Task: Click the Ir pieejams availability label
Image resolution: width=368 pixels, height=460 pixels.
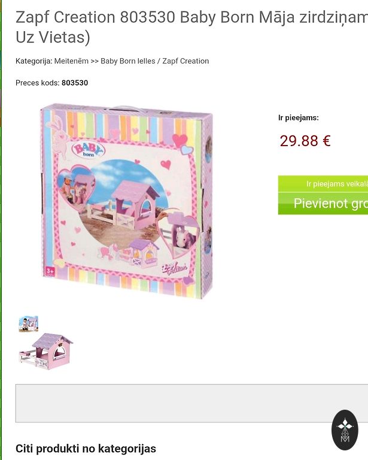Action: (x=298, y=118)
